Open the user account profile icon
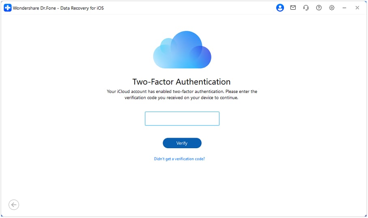 (280, 8)
